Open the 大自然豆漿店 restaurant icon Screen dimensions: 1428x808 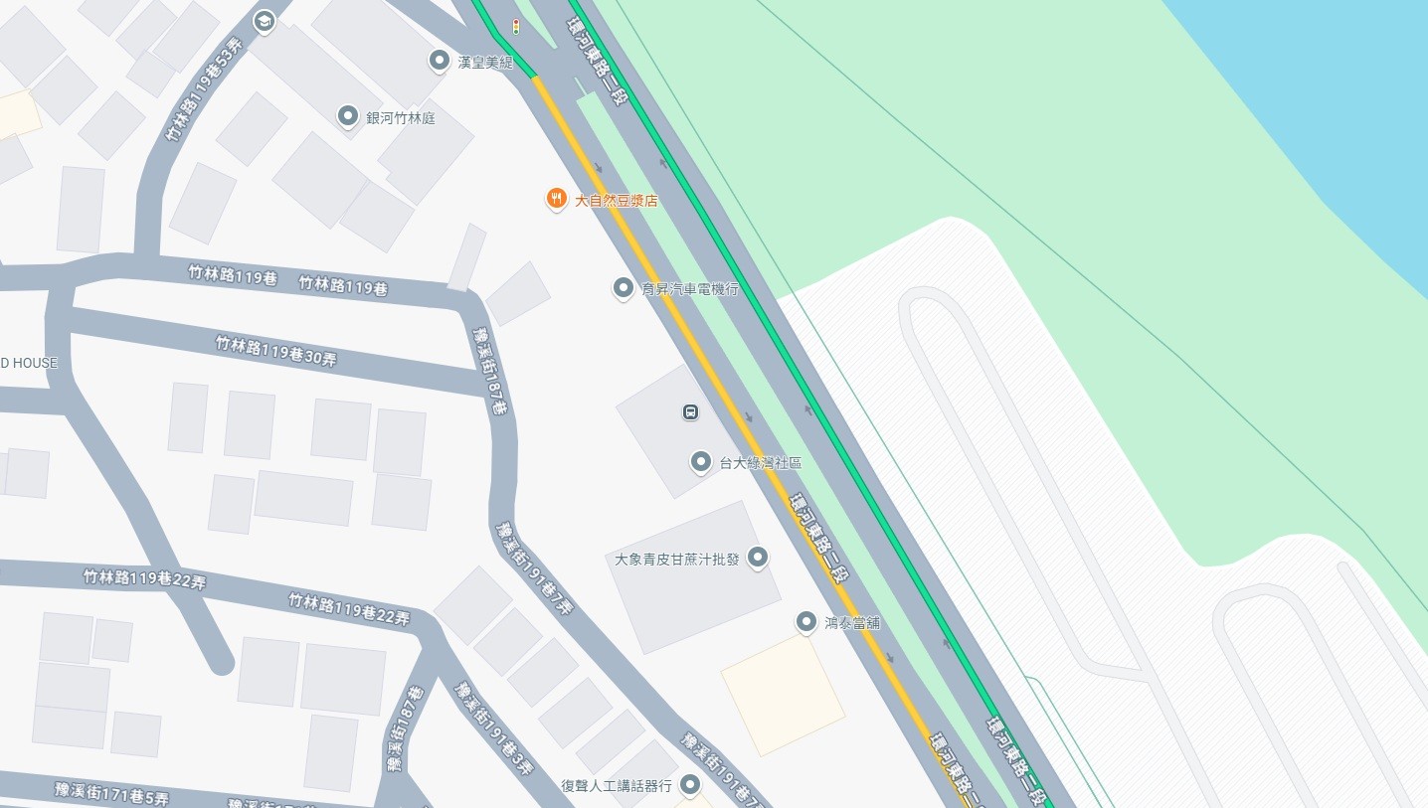557,200
